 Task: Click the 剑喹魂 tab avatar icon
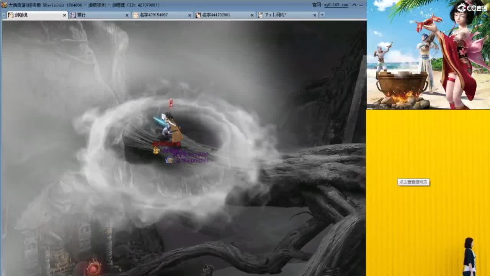coord(11,15)
